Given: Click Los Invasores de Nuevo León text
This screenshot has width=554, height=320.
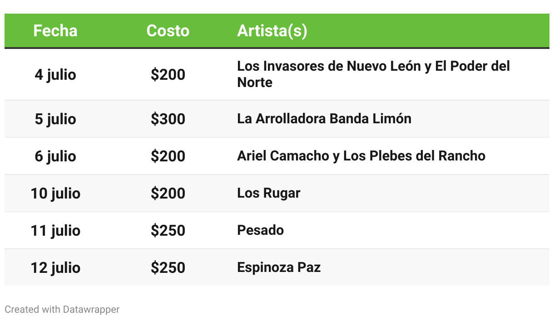Looking at the screenshot, I should 329,66.
